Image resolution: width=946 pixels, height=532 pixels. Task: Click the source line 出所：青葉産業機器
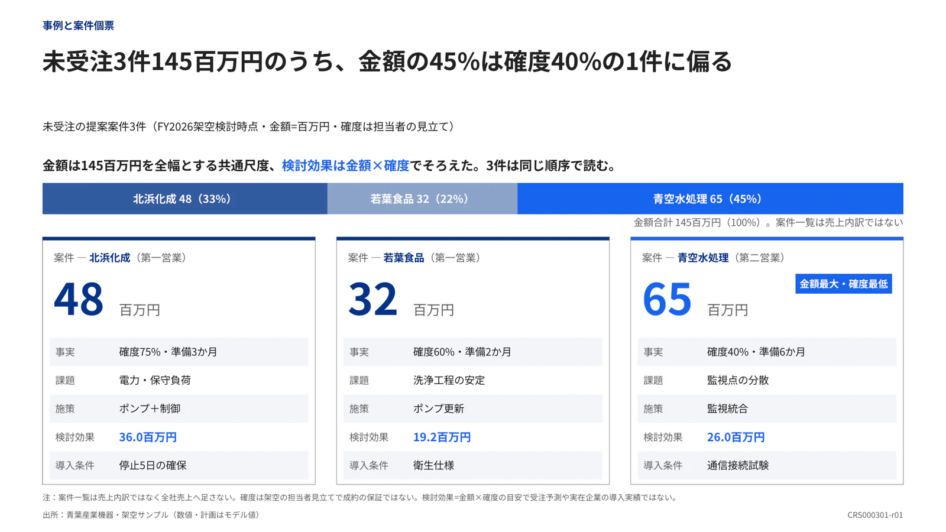[x=151, y=515]
